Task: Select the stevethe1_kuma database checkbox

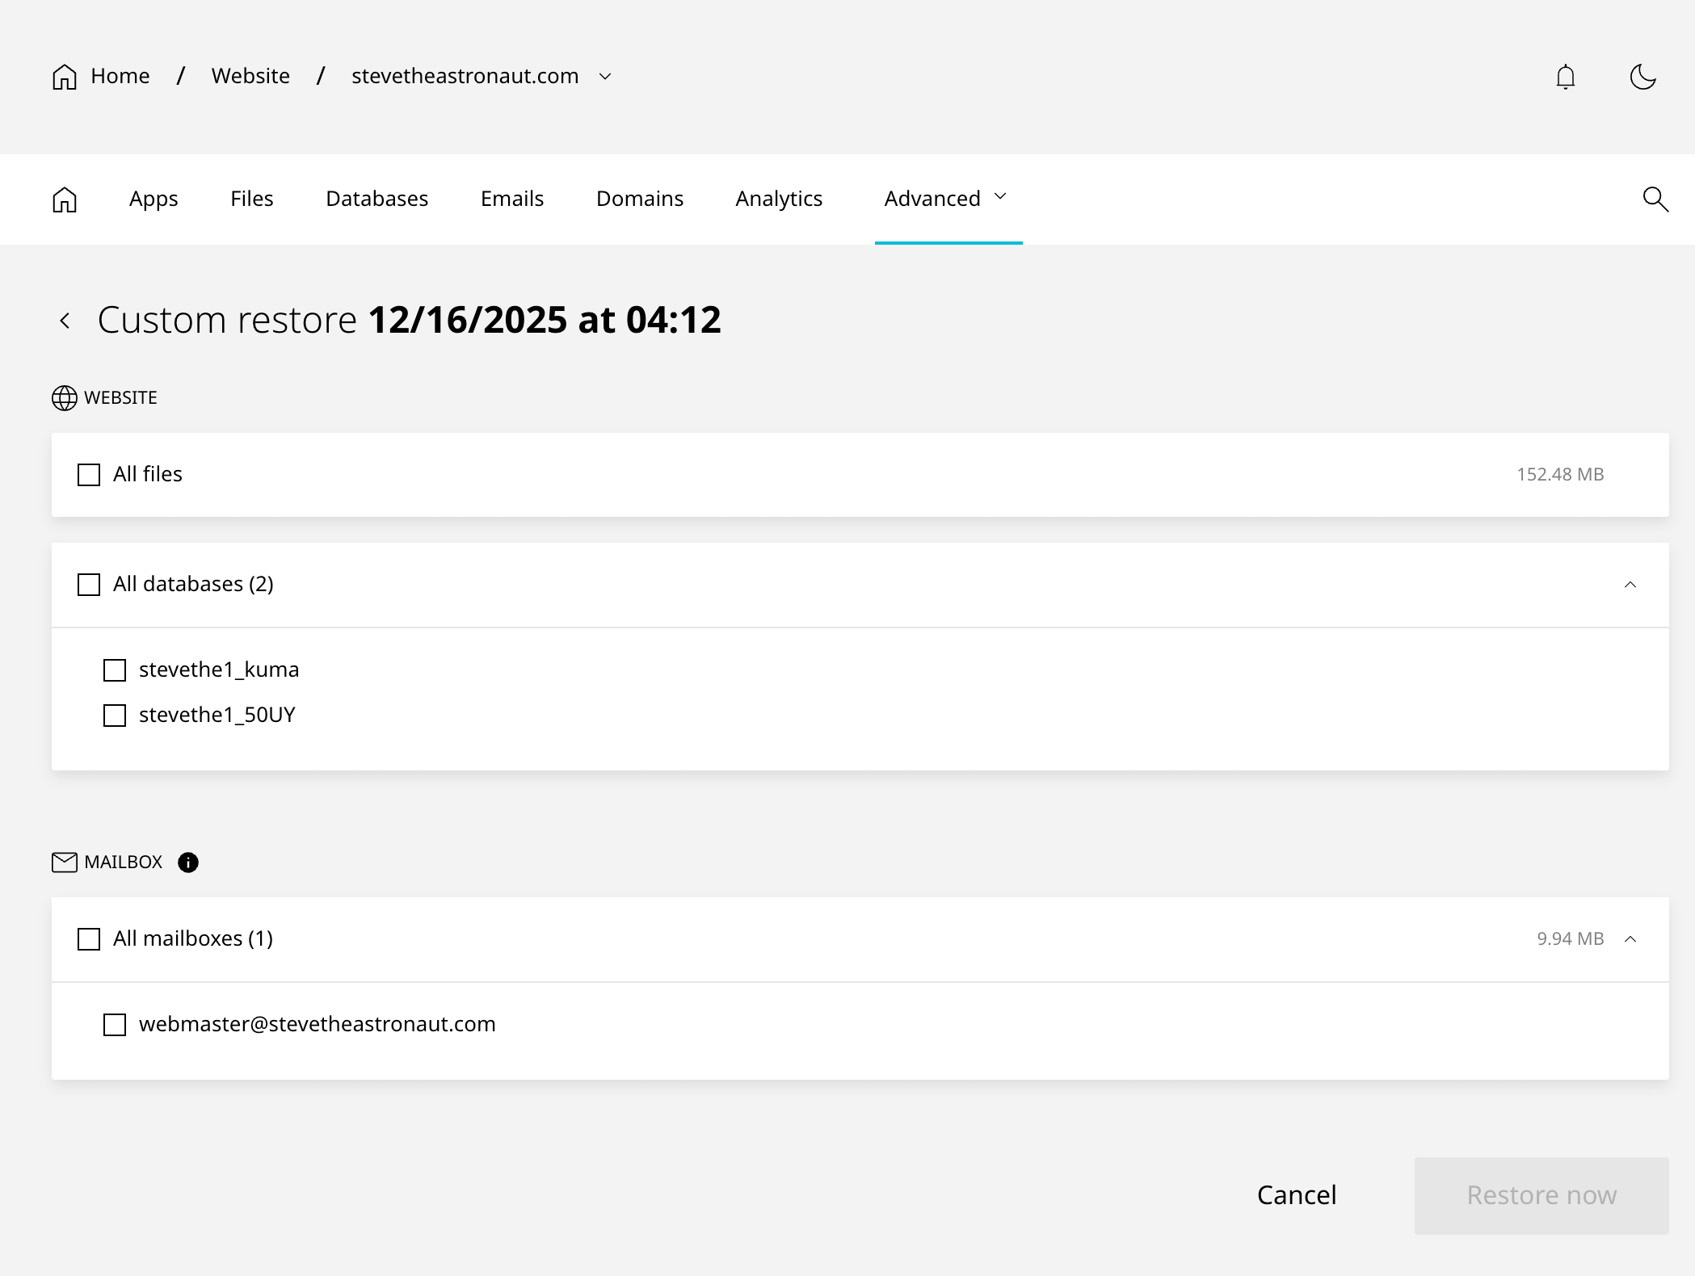Action: (115, 670)
